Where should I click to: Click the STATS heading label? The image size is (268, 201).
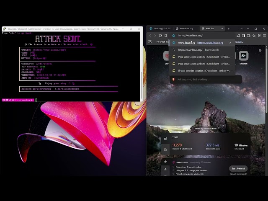[x=175, y=137]
